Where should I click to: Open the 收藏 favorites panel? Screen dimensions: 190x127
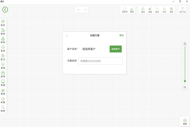[x=3, y=100]
